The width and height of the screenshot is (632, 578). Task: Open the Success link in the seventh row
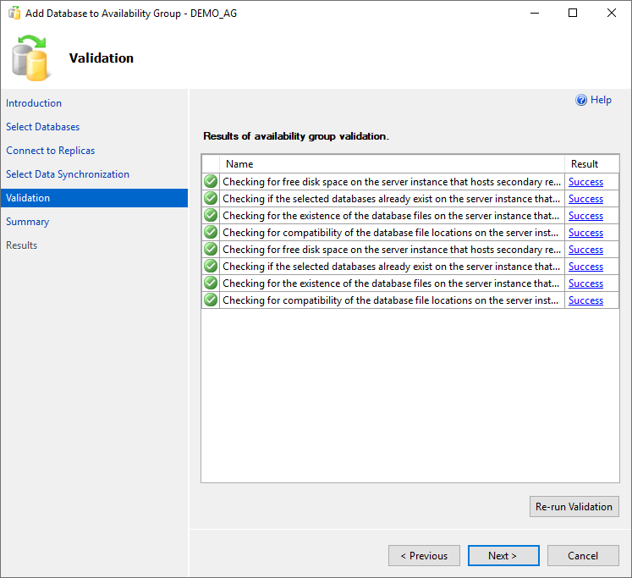[585, 283]
